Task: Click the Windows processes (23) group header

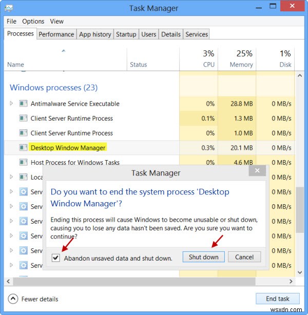Action: coord(54,88)
